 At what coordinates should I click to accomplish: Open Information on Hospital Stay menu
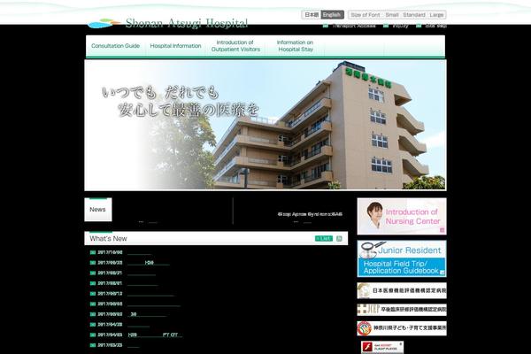[x=295, y=46]
